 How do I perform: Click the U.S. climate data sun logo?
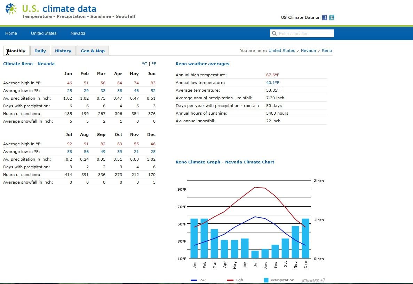[x=11, y=9]
